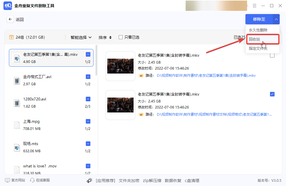Screen dimensions: 286x186
Task: Click the sort arrows icon next to 排序
Action: point(110,37)
